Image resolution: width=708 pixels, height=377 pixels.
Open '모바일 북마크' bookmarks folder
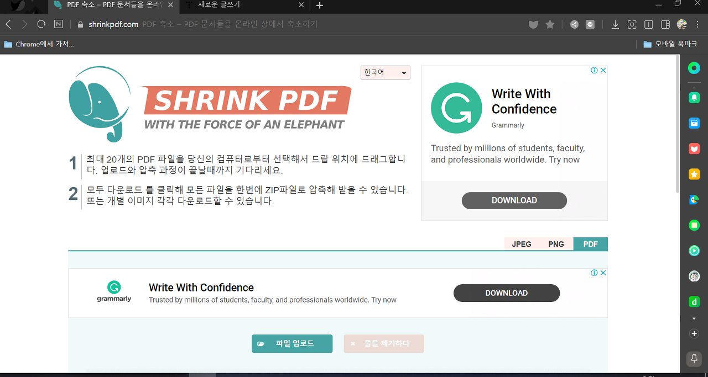(670, 44)
